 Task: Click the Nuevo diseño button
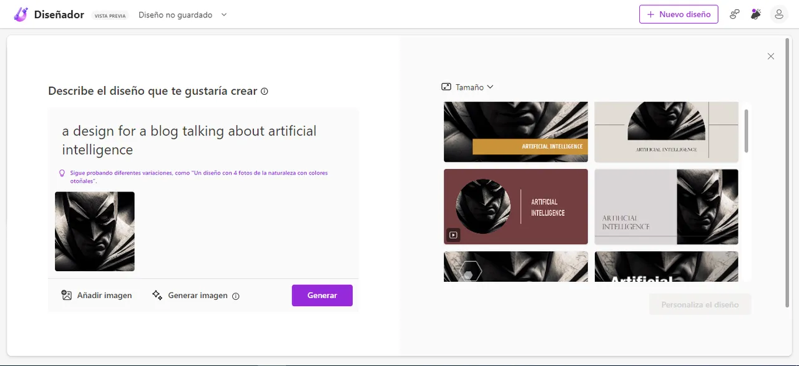[x=679, y=14]
